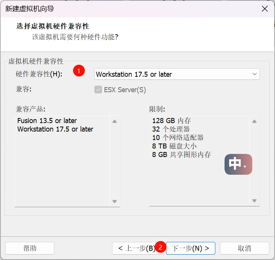The height and width of the screenshot is (260, 275).
Task: Open help with 帮助 button
Action: 30,248
